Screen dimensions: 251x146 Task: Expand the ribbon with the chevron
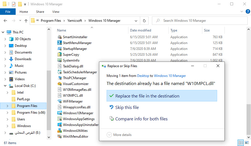coord(242,11)
